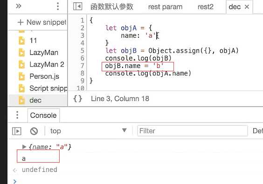Toggle the navigator sidebar panel icon
This screenshot has height=184, width=263.
click(x=78, y=7)
